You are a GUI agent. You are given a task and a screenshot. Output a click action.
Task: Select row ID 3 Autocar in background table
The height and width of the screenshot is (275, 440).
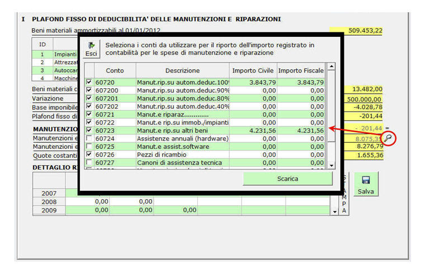click(55, 70)
